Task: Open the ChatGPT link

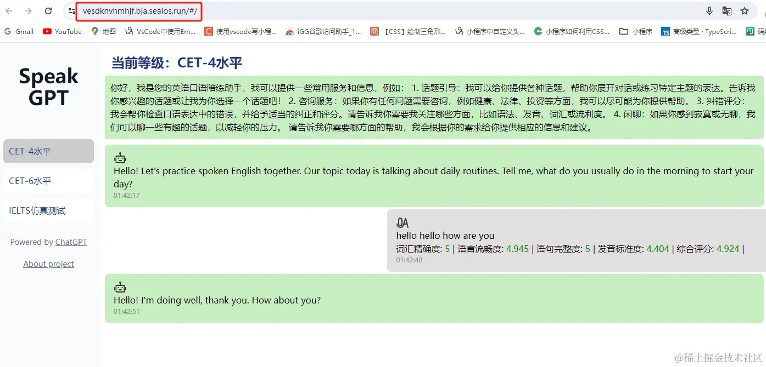Action: tap(71, 242)
